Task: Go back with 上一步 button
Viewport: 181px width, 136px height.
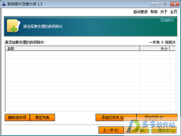Action: point(111,130)
